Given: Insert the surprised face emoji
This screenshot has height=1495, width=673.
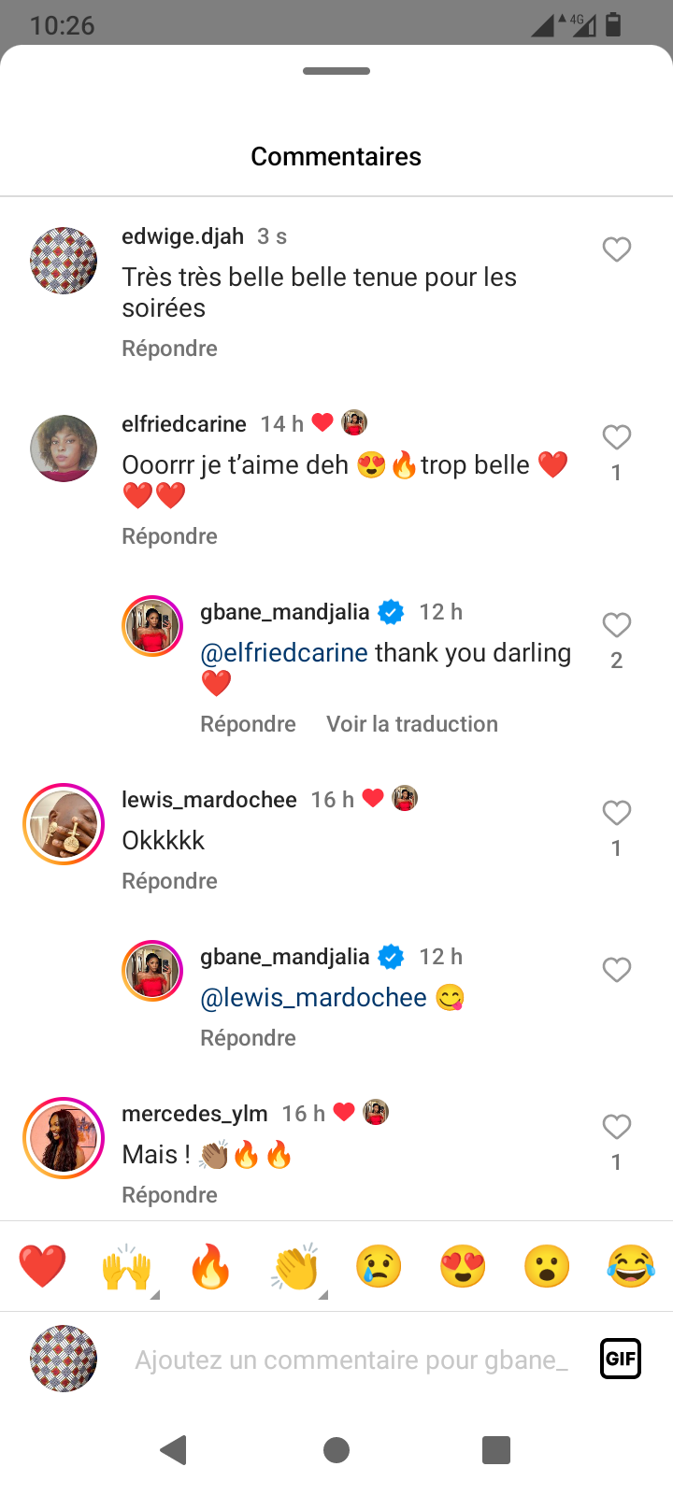Looking at the screenshot, I should tap(547, 1267).
